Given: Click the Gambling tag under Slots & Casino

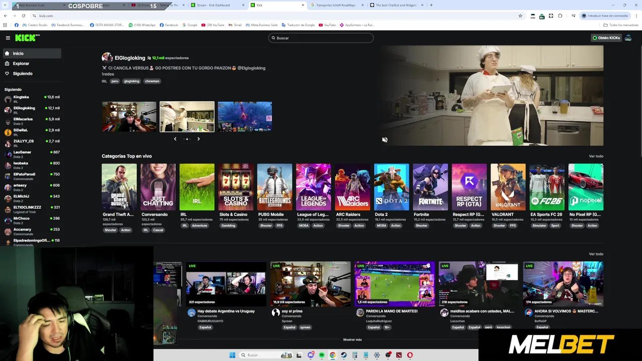Looking at the screenshot, I should point(228,226).
